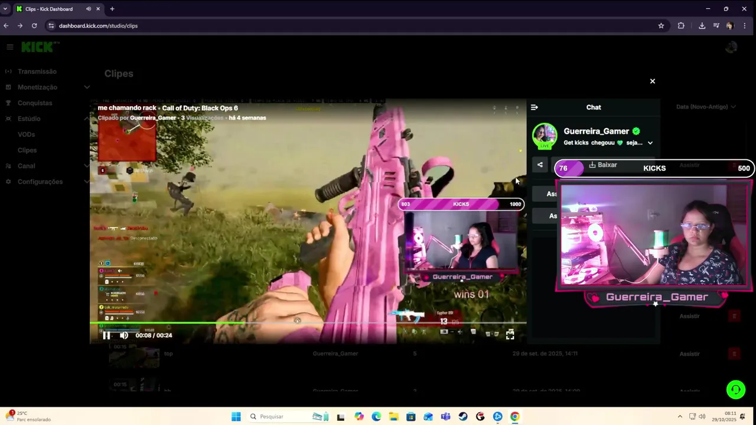Click the share icon button
This screenshot has height=425, width=756.
[540, 165]
